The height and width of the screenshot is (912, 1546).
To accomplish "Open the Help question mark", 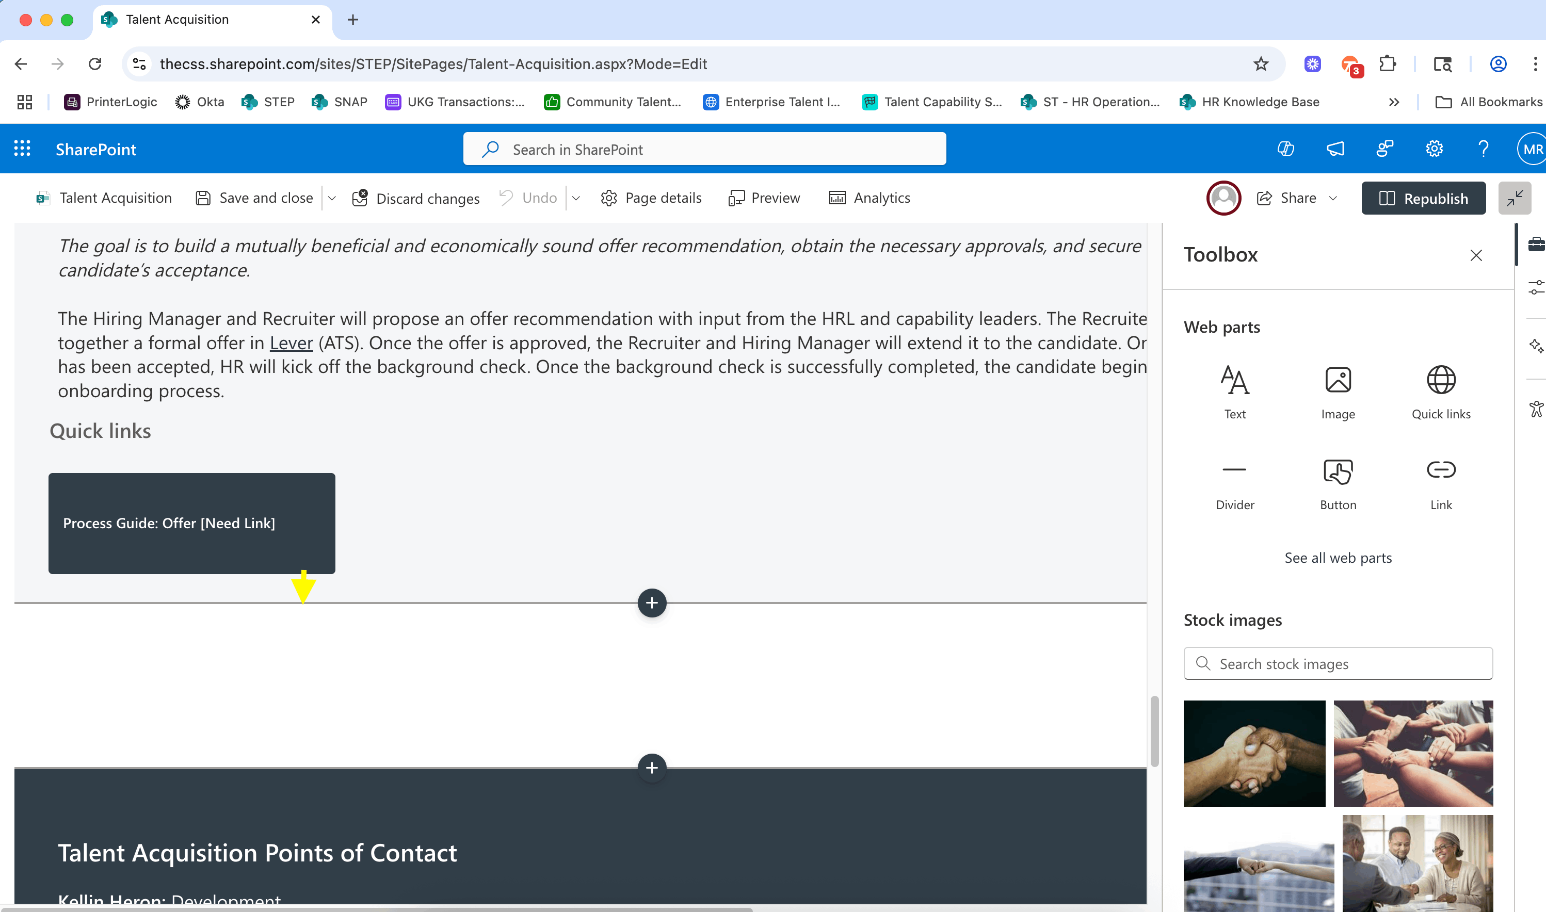I will (x=1483, y=149).
